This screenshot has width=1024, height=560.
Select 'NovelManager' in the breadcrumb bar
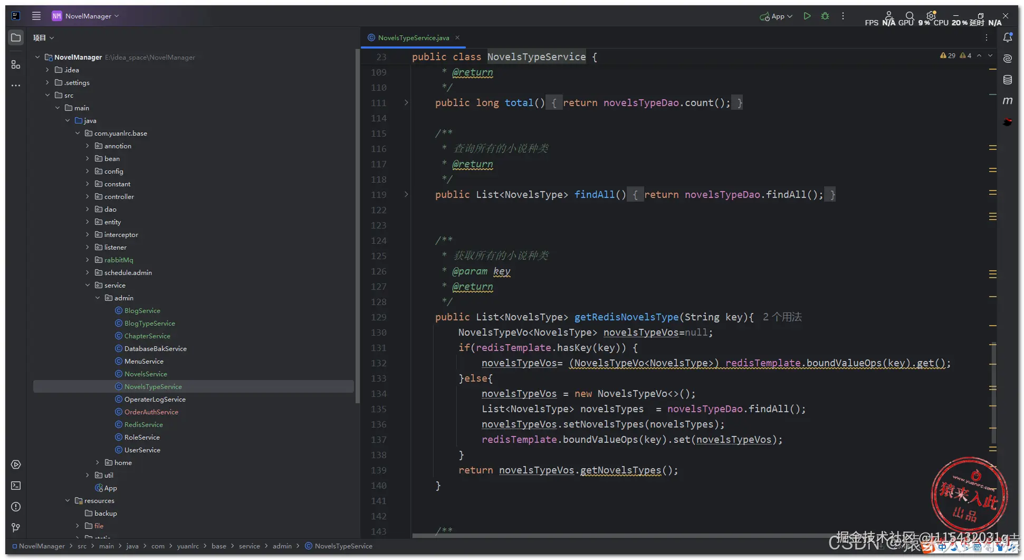[x=42, y=546]
